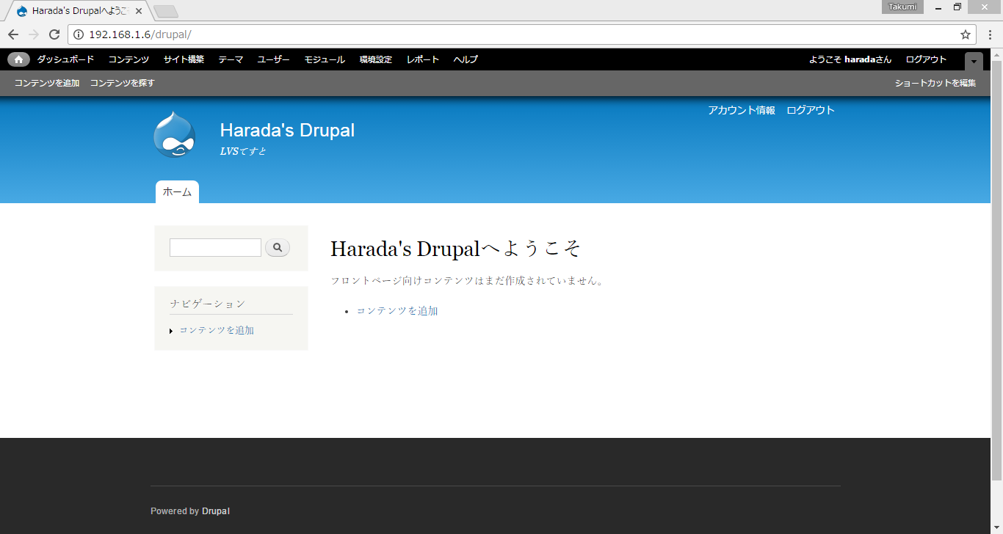Open a new browser tab
The height and width of the screenshot is (534, 1003).
pos(166,11)
